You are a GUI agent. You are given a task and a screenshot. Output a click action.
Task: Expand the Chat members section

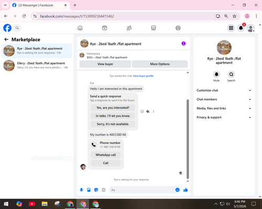click(224, 99)
